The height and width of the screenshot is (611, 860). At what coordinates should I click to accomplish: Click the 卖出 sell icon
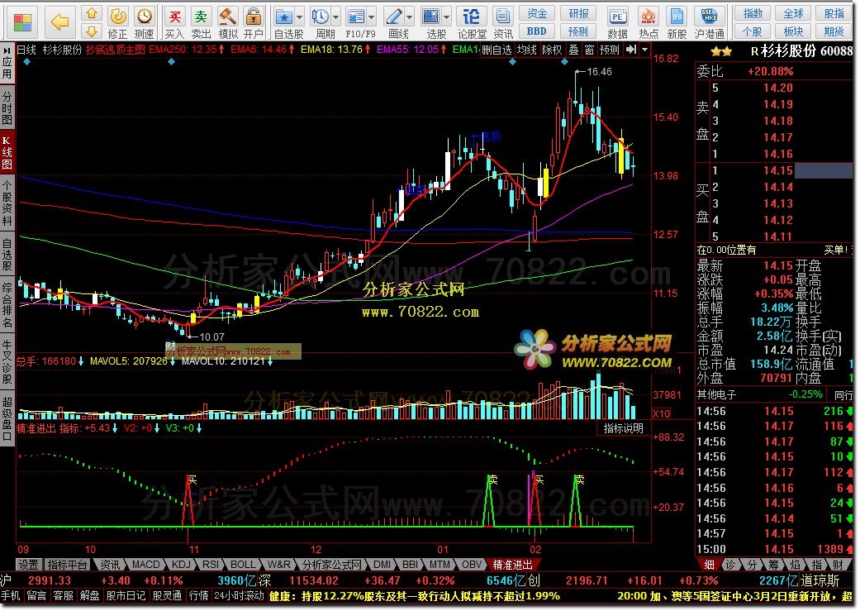pyautogui.click(x=201, y=23)
